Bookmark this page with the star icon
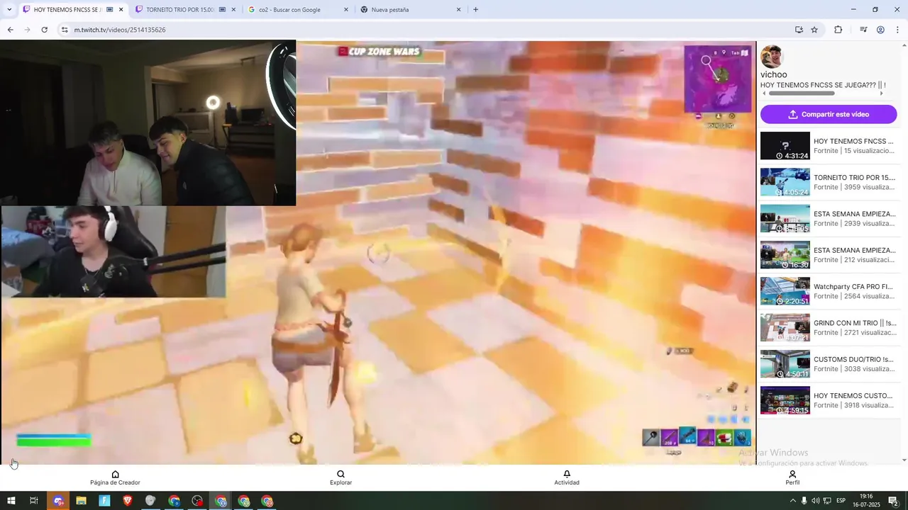908x510 pixels. (x=814, y=30)
